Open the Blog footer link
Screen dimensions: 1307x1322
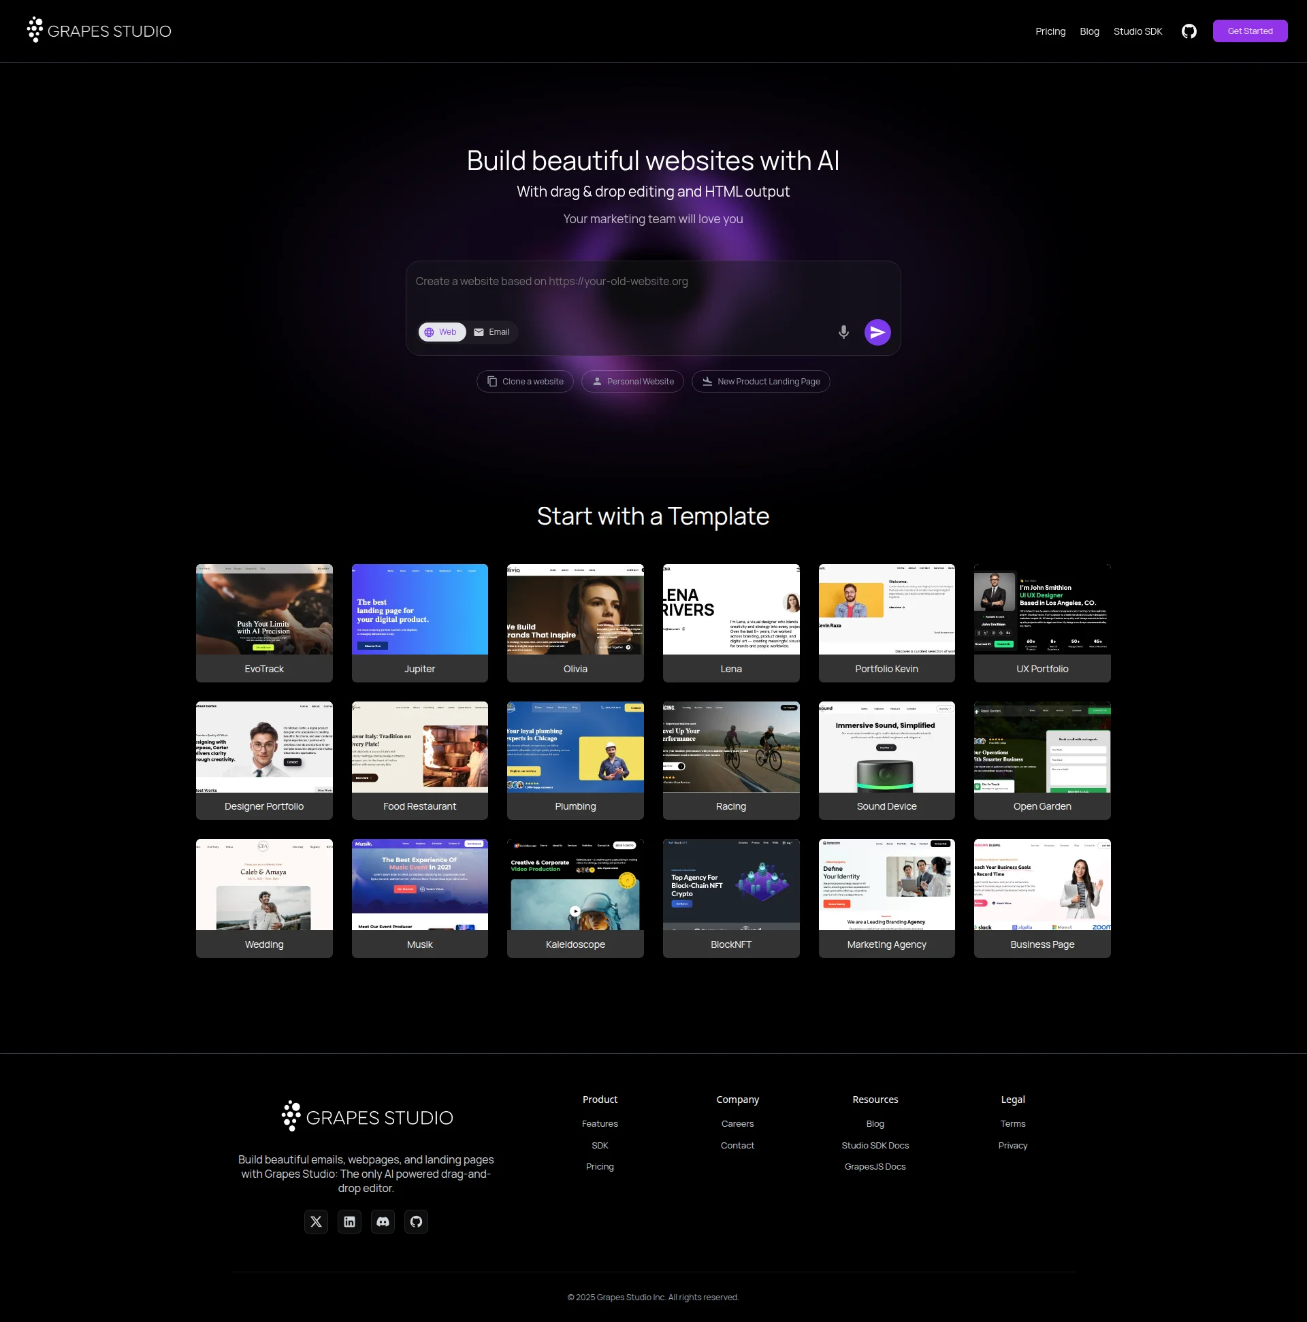tap(875, 1123)
